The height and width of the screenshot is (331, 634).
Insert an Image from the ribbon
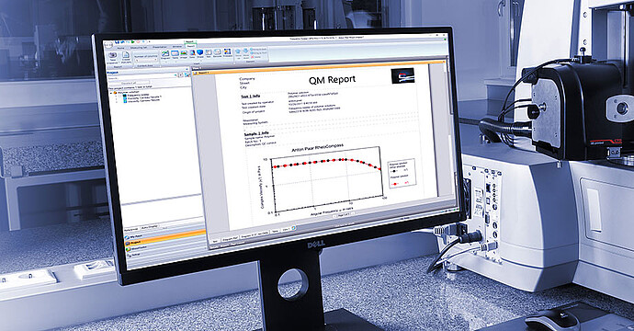(184, 53)
